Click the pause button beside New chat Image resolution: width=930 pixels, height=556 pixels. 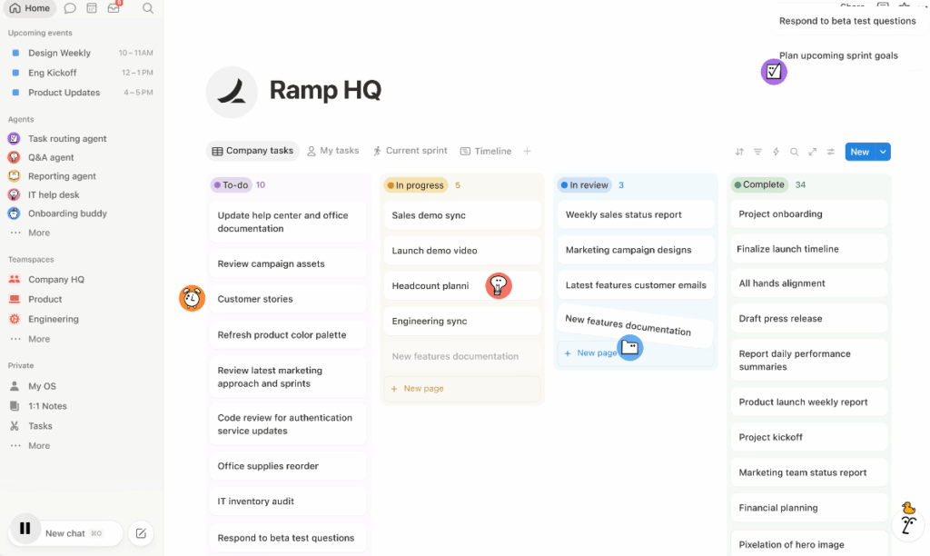25,528
